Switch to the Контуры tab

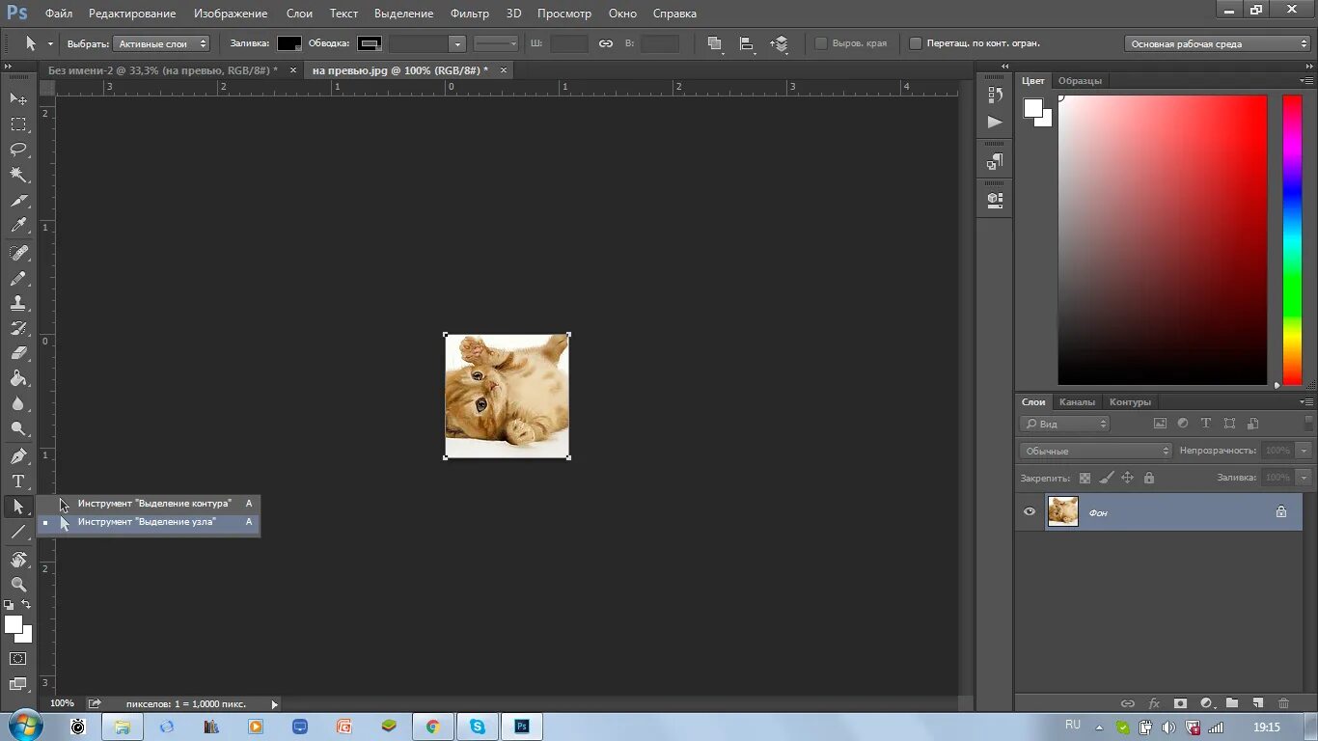pyautogui.click(x=1130, y=402)
